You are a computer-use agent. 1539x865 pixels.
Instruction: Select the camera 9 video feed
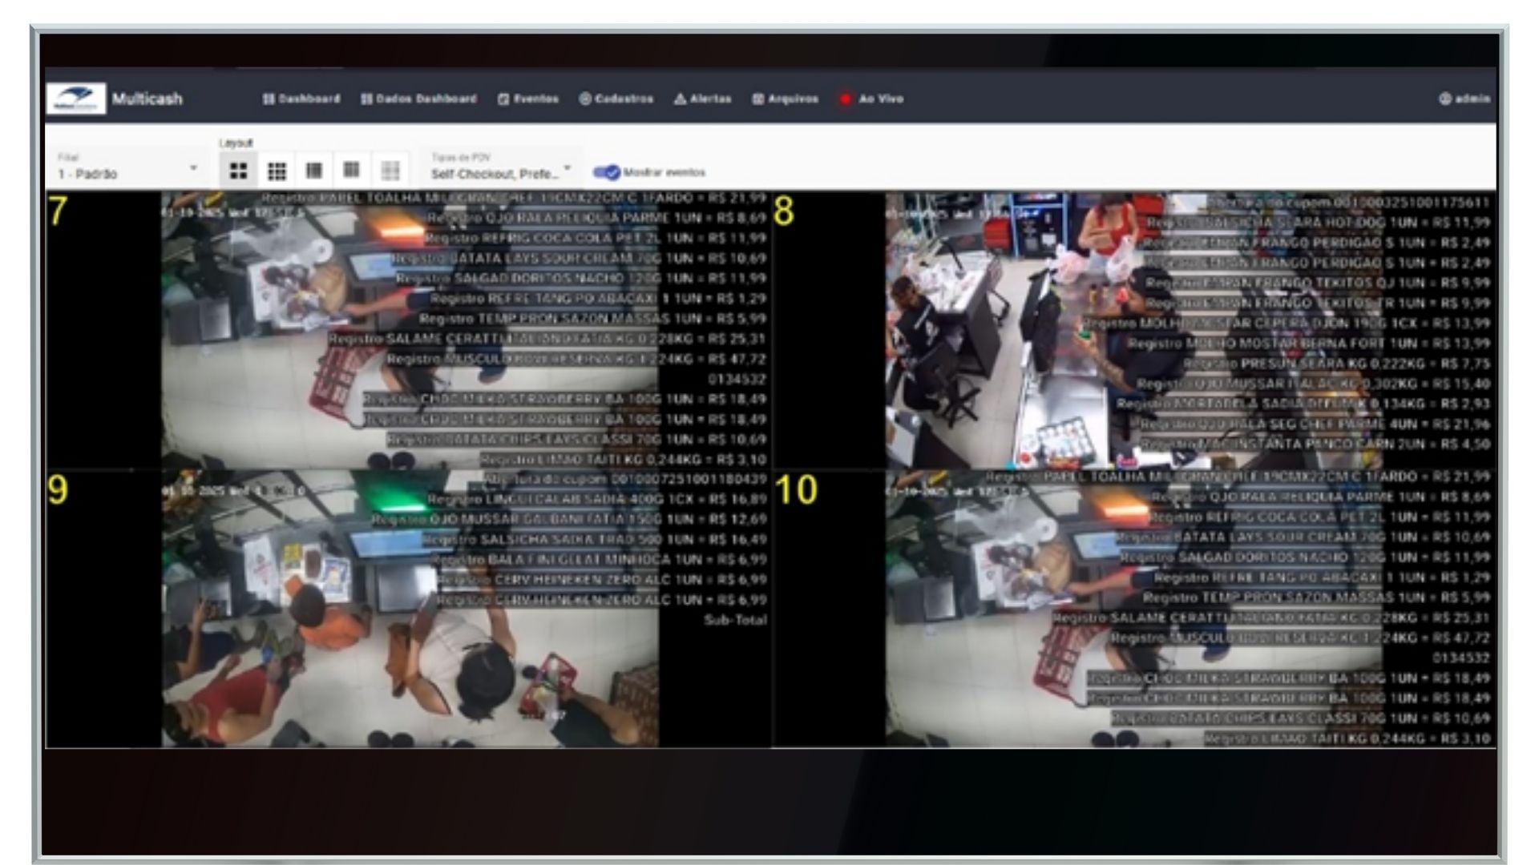pos(410,609)
